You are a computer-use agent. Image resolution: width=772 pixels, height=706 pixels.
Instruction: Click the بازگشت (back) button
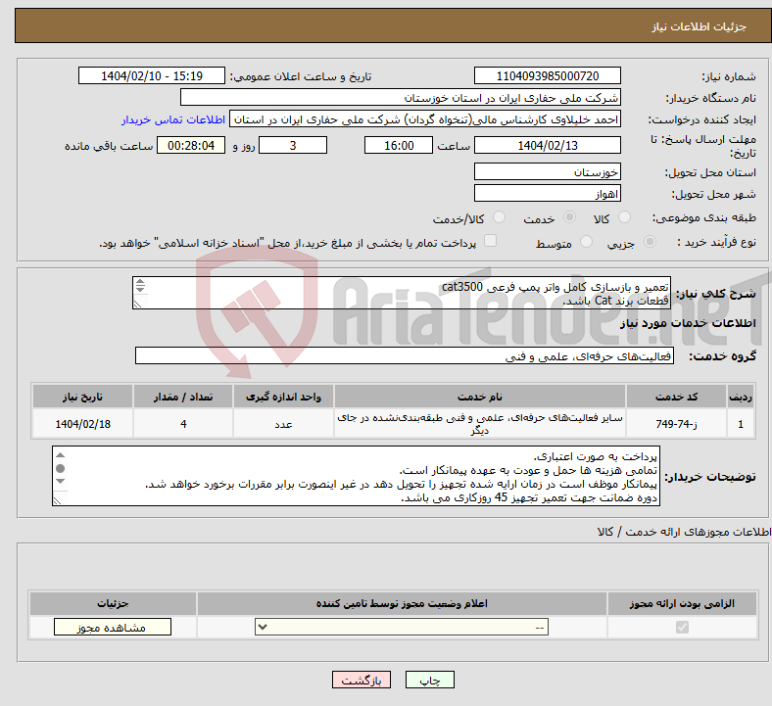pyautogui.click(x=362, y=680)
